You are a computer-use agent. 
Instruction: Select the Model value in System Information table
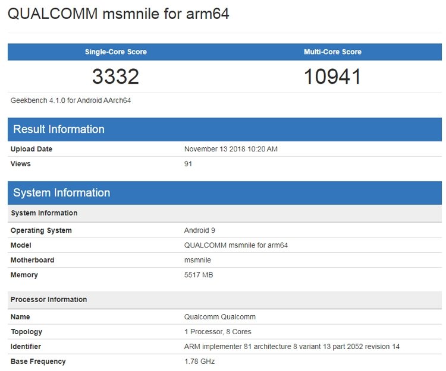pos(236,245)
